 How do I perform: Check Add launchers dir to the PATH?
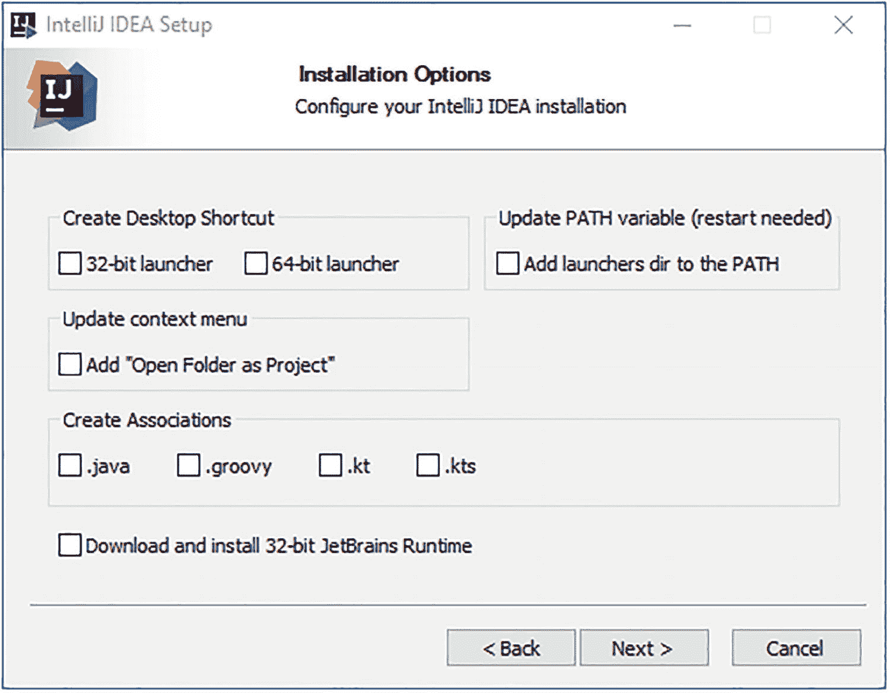click(x=508, y=263)
